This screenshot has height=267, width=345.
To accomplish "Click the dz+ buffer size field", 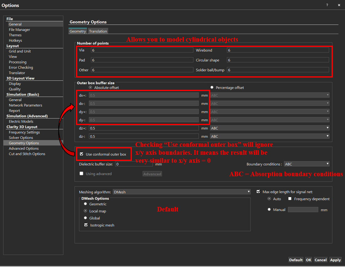I will 144,128.
